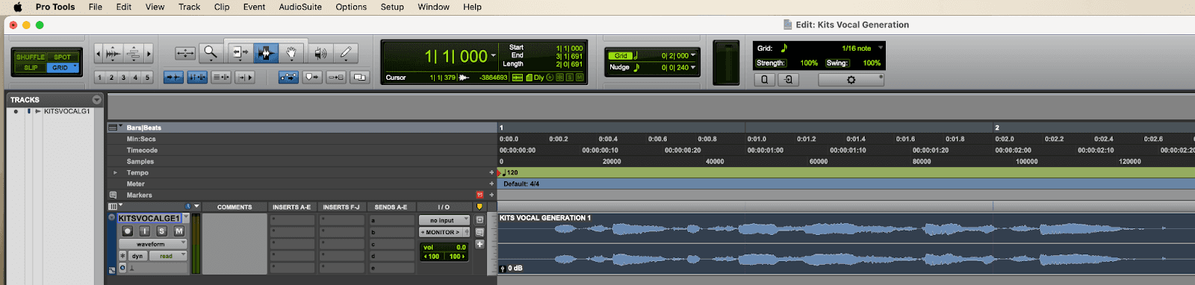The width and height of the screenshot is (1195, 285).
Task: Open the Event menu
Action: click(254, 7)
